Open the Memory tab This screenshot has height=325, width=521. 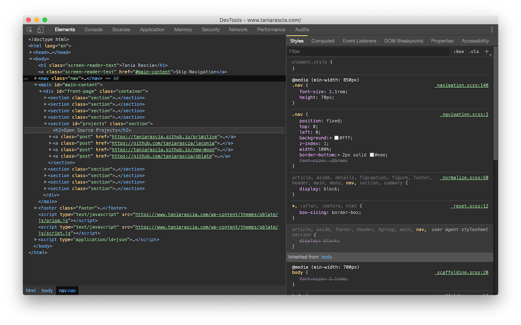[x=183, y=30]
